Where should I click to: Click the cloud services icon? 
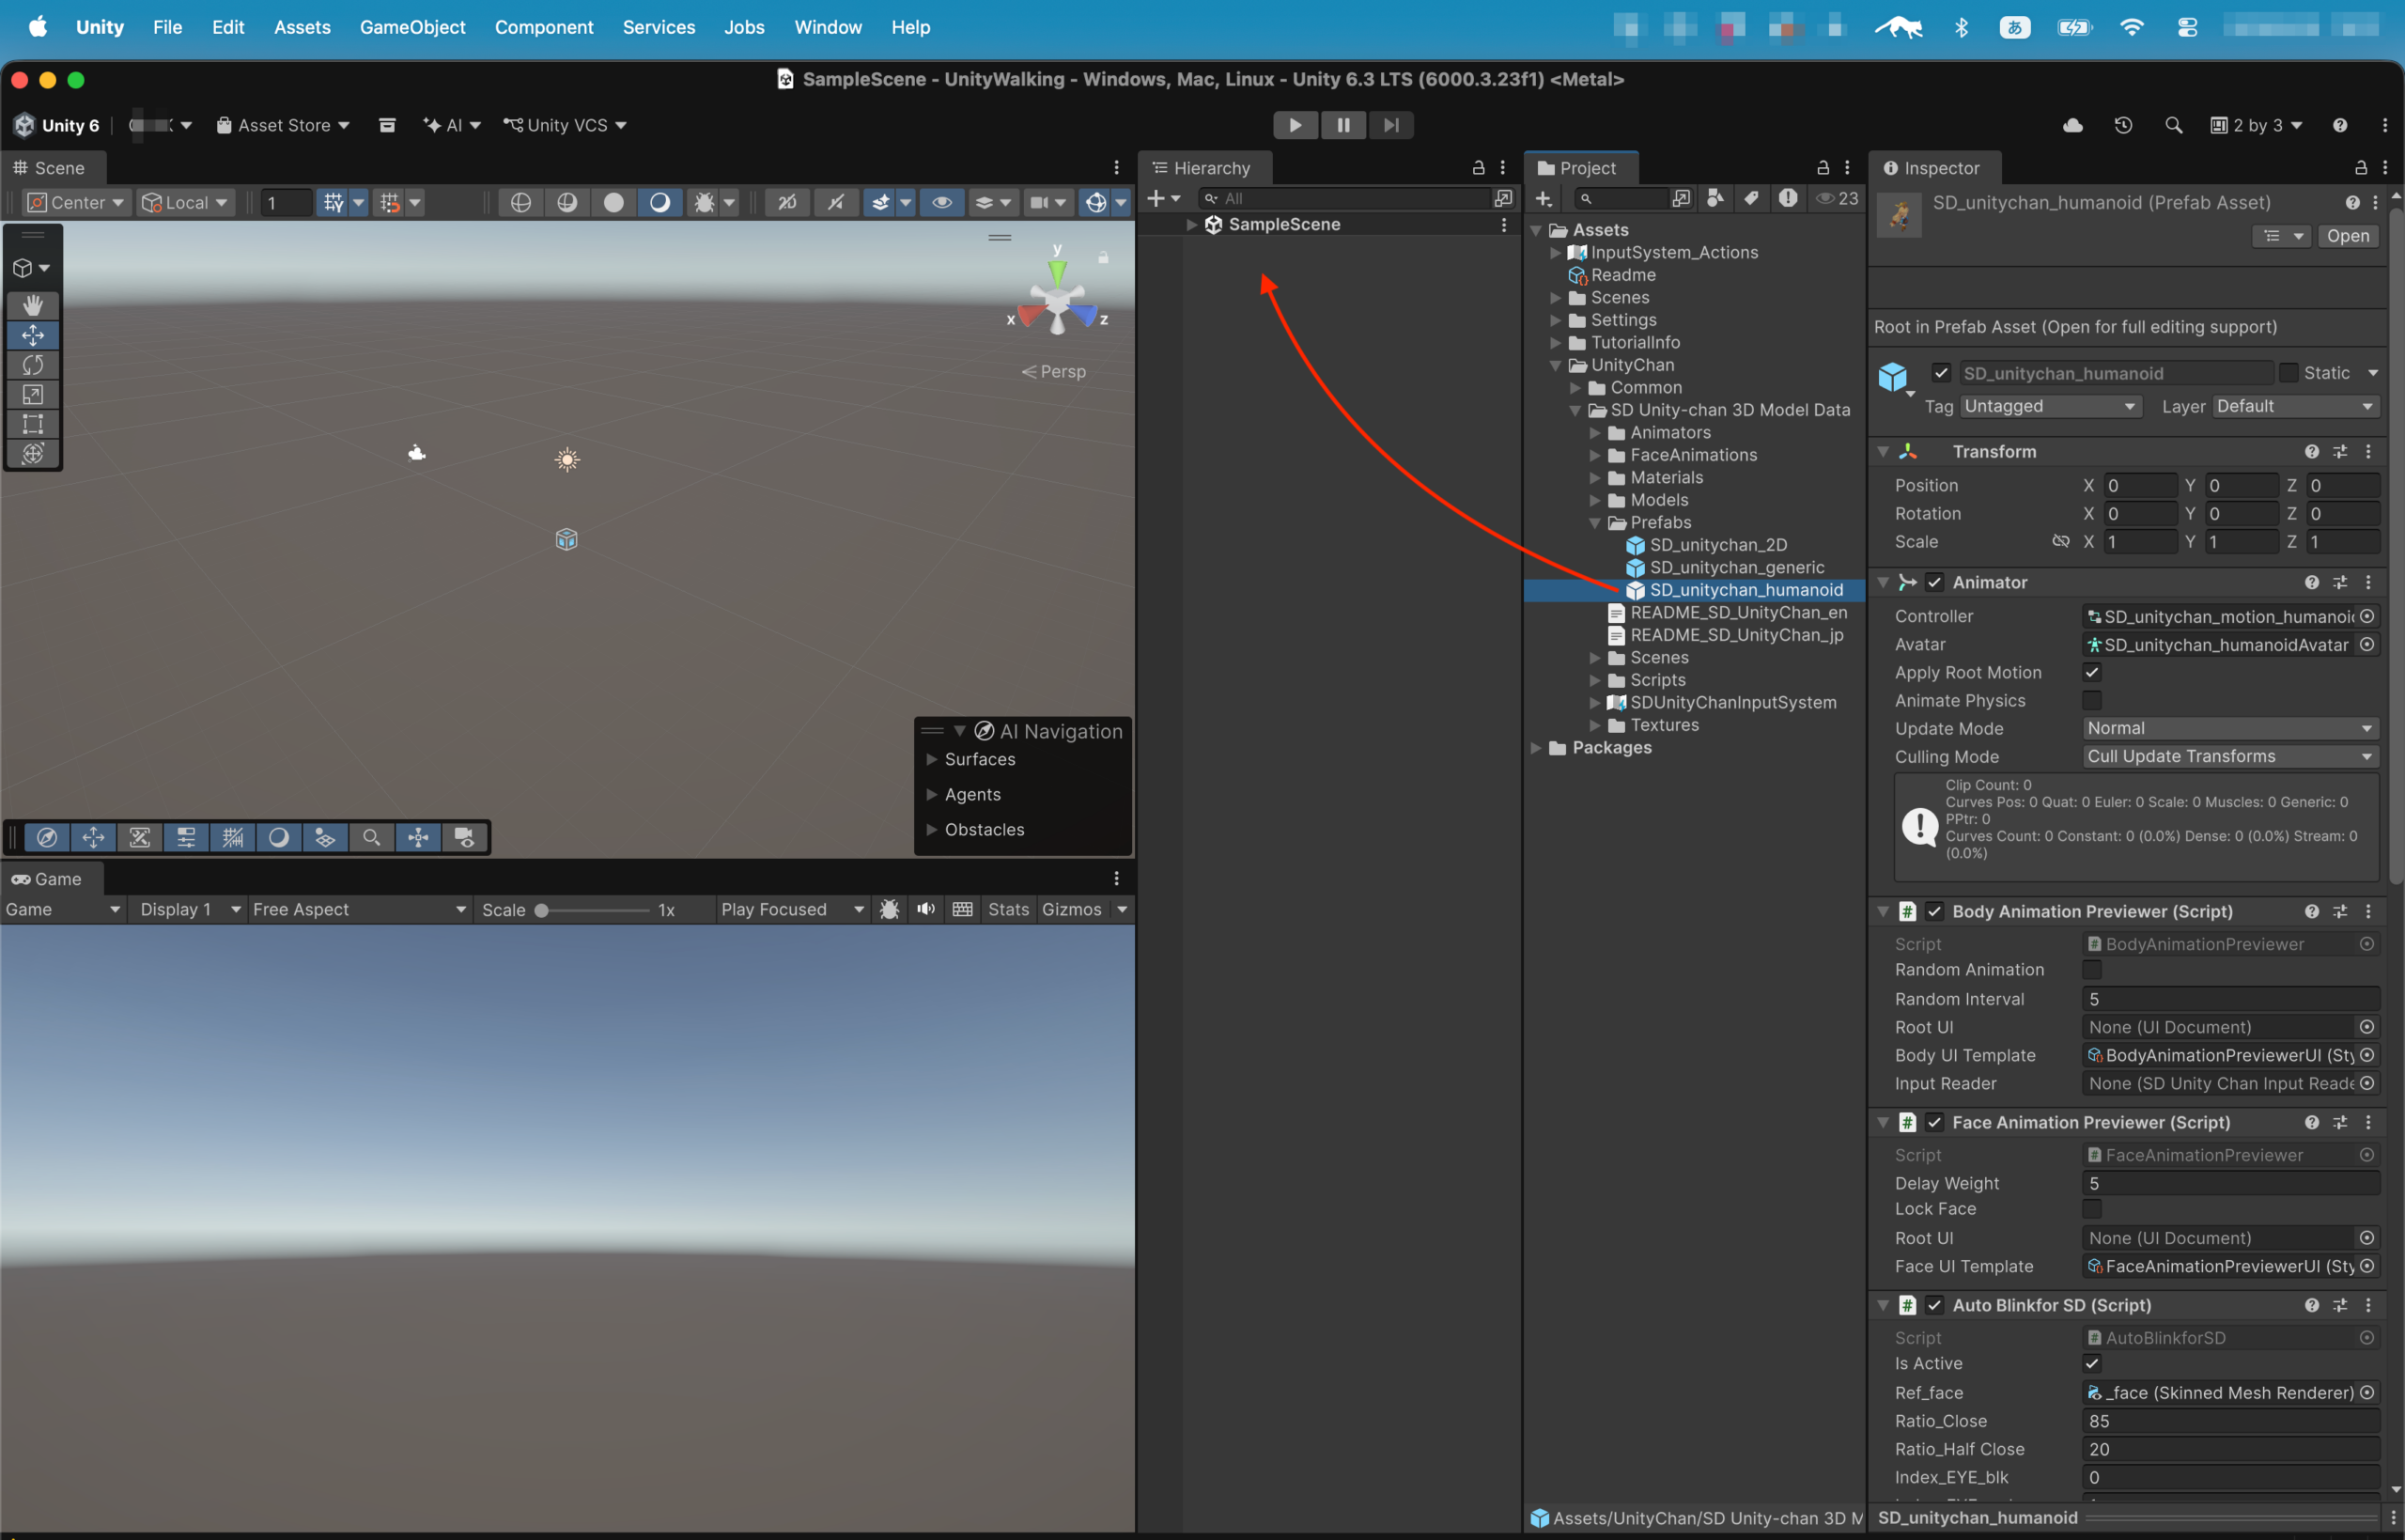tap(2073, 125)
